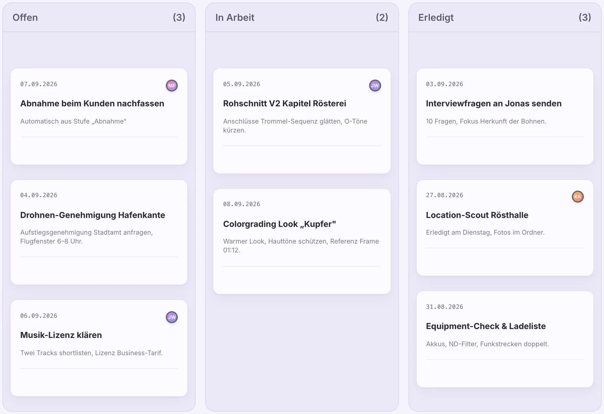The image size is (604, 414).
Task: Click description Aufstiegsgenehmigung Stadtamt anfragen
Action: pyautogui.click(x=87, y=237)
